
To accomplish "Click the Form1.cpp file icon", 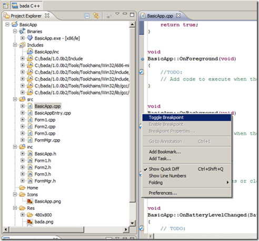I will 30,120.
